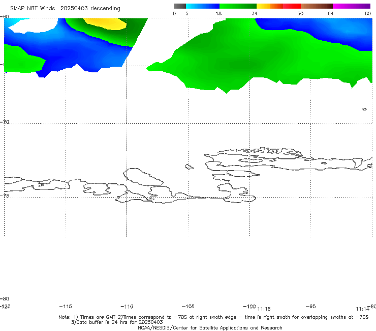Click the magenta 64-80 segment of color bar

[352, 6]
